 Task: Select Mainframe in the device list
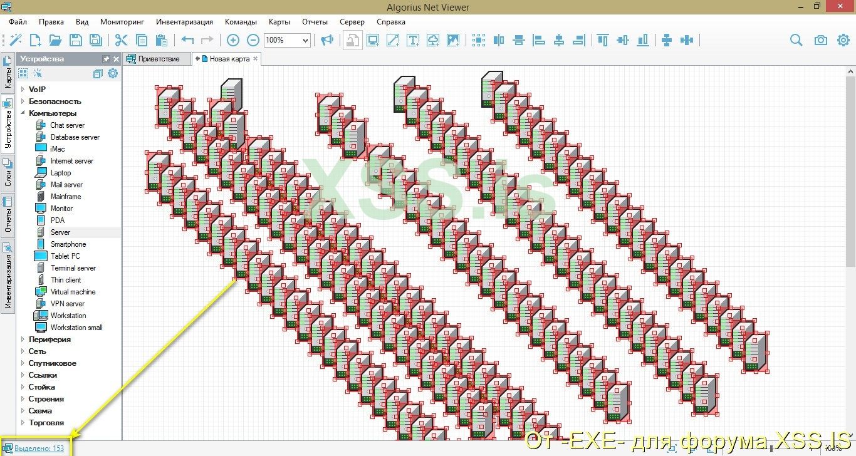click(66, 197)
